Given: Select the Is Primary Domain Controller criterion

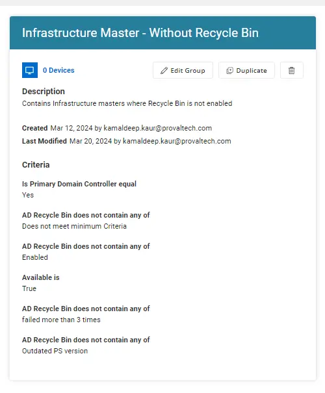Looking at the screenshot, I should [79, 184].
